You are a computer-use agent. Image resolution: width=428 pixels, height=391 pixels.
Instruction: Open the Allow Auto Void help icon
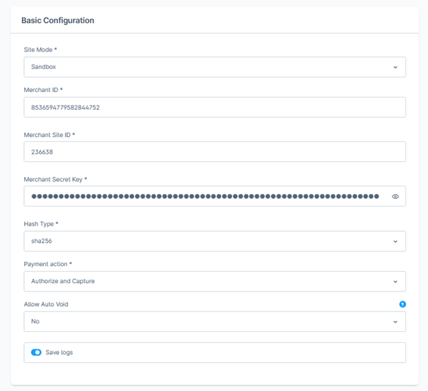[x=403, y=304]
